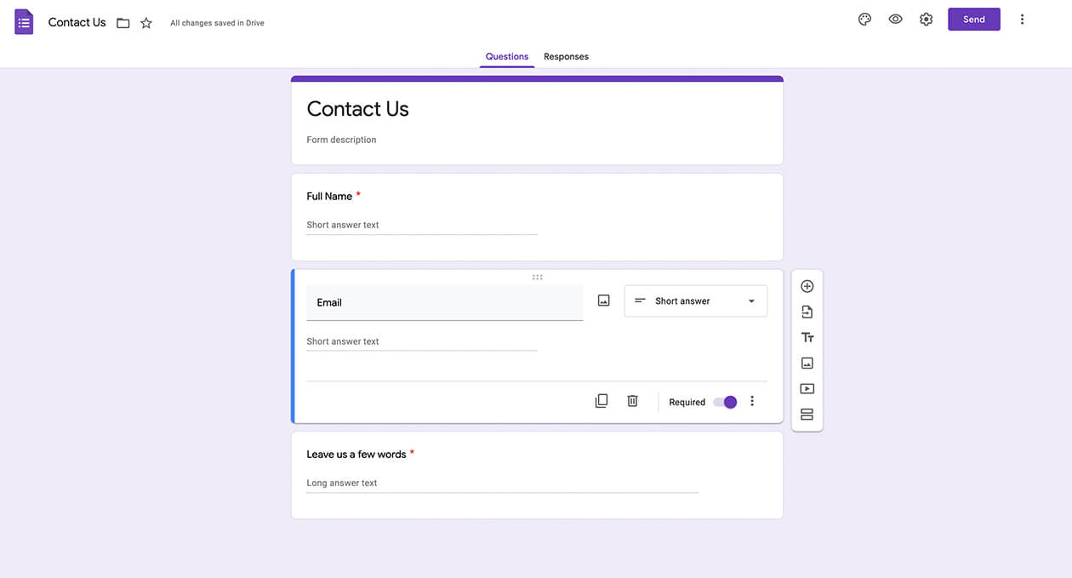Delete the Email question
Image resolution: width=1072 pixels, height=578 pixels.
[x=632, y=401]
